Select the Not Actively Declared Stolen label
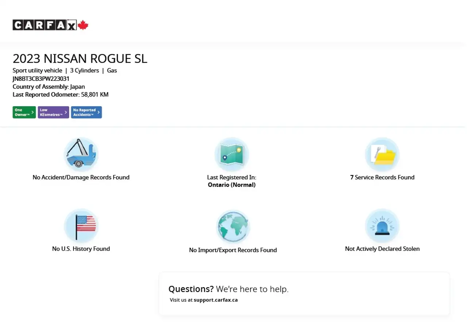 [x=382, y=249]
